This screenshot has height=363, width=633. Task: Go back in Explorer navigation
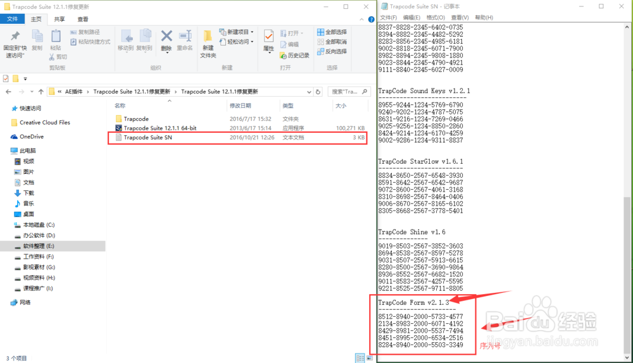point(8,92)
